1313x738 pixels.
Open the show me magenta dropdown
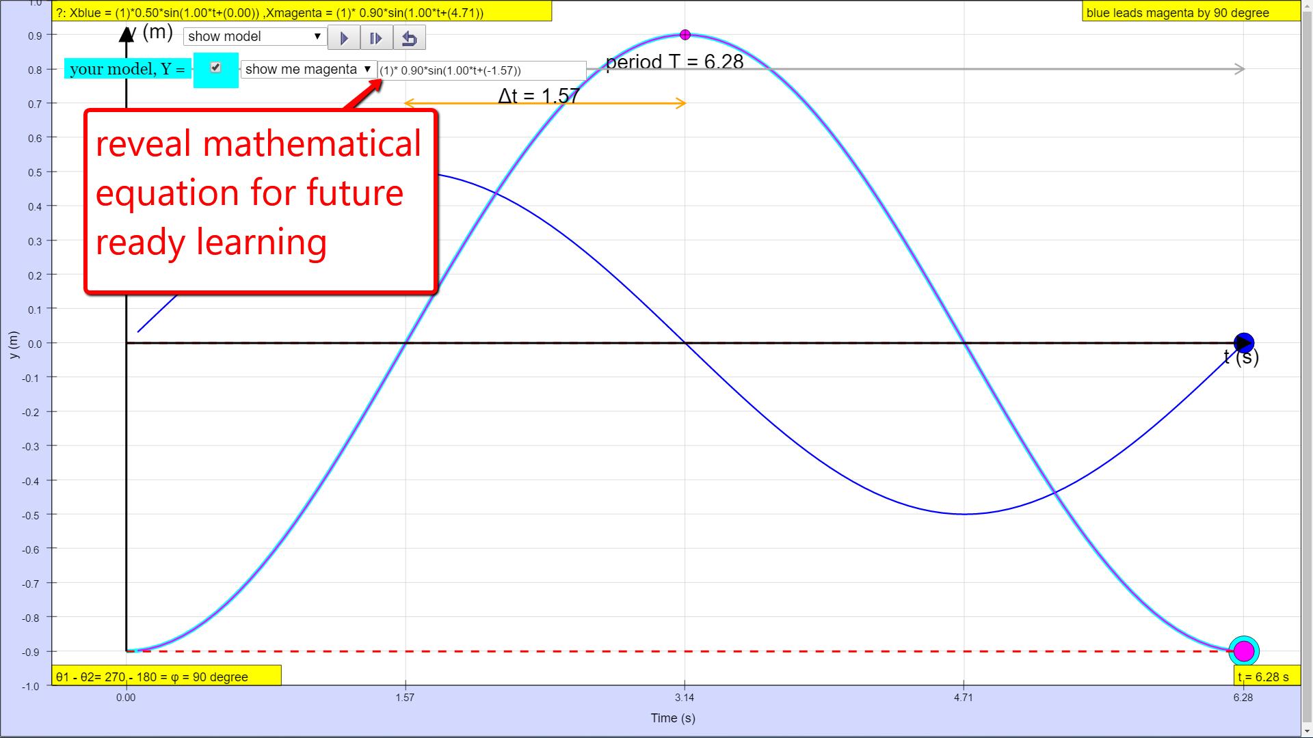point(308,69)
